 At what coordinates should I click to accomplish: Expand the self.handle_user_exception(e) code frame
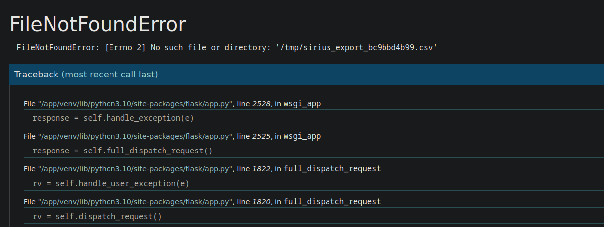point(314,183)
